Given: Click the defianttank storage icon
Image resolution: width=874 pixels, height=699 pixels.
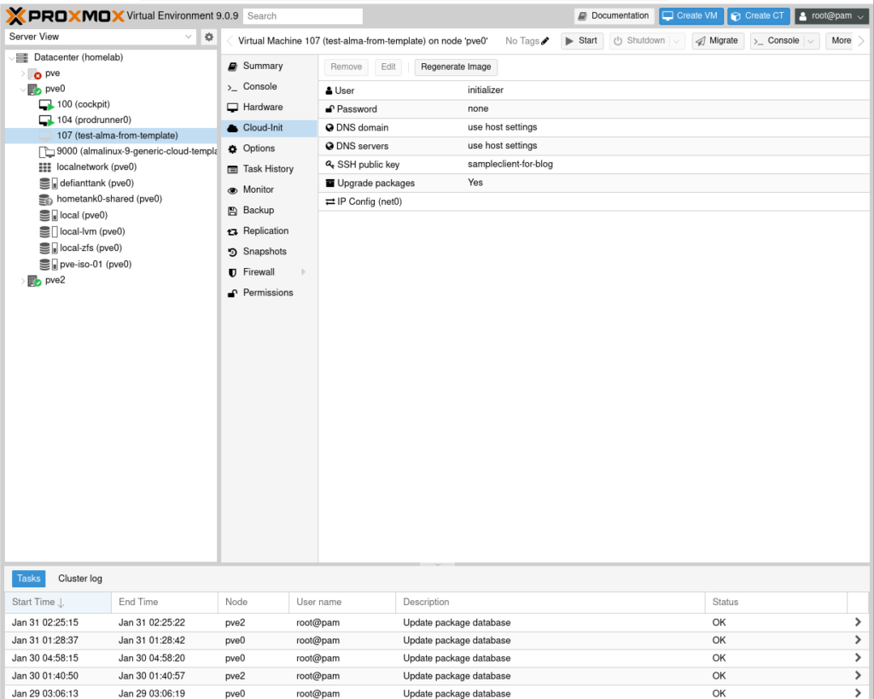Looking at the screenshot, I should coord(46,183).
